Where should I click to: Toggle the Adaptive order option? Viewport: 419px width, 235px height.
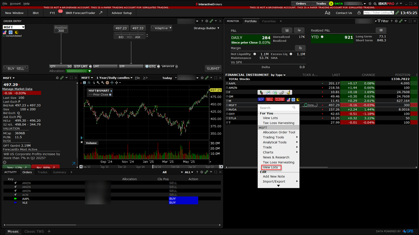click(x=161, y=28)
